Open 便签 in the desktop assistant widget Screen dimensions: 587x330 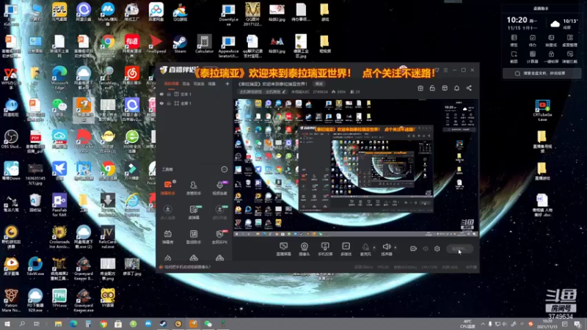[514, 41]
